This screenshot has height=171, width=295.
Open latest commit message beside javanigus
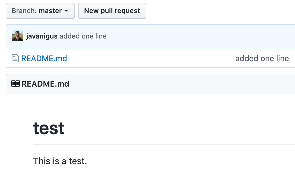click(83, 36)
